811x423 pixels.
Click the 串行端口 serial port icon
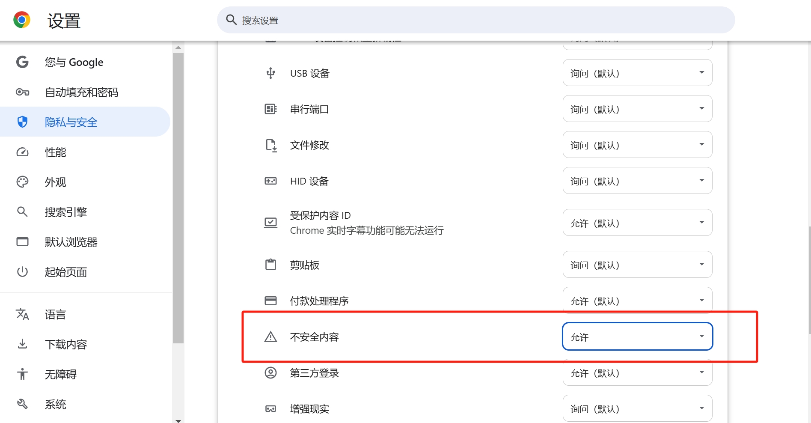(x=270, y=109)
